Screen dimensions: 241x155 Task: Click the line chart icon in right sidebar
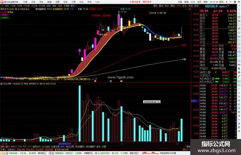click(239, 25)
